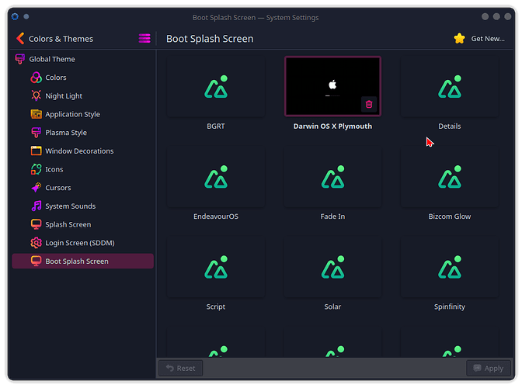Delete Darwin OS X Plymouth via trash icon
The width and height of the screenshot is (522, 388).
click(369, 105)
